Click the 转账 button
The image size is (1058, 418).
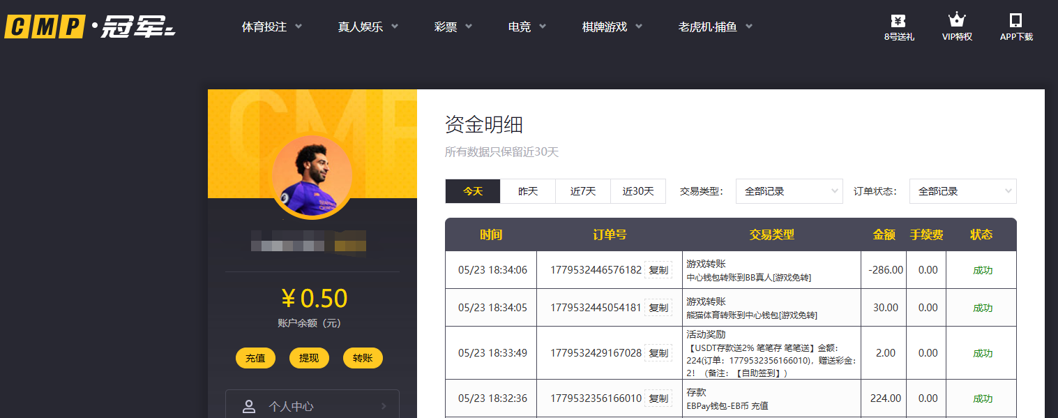pyautogui.click(x=363, y=358)
